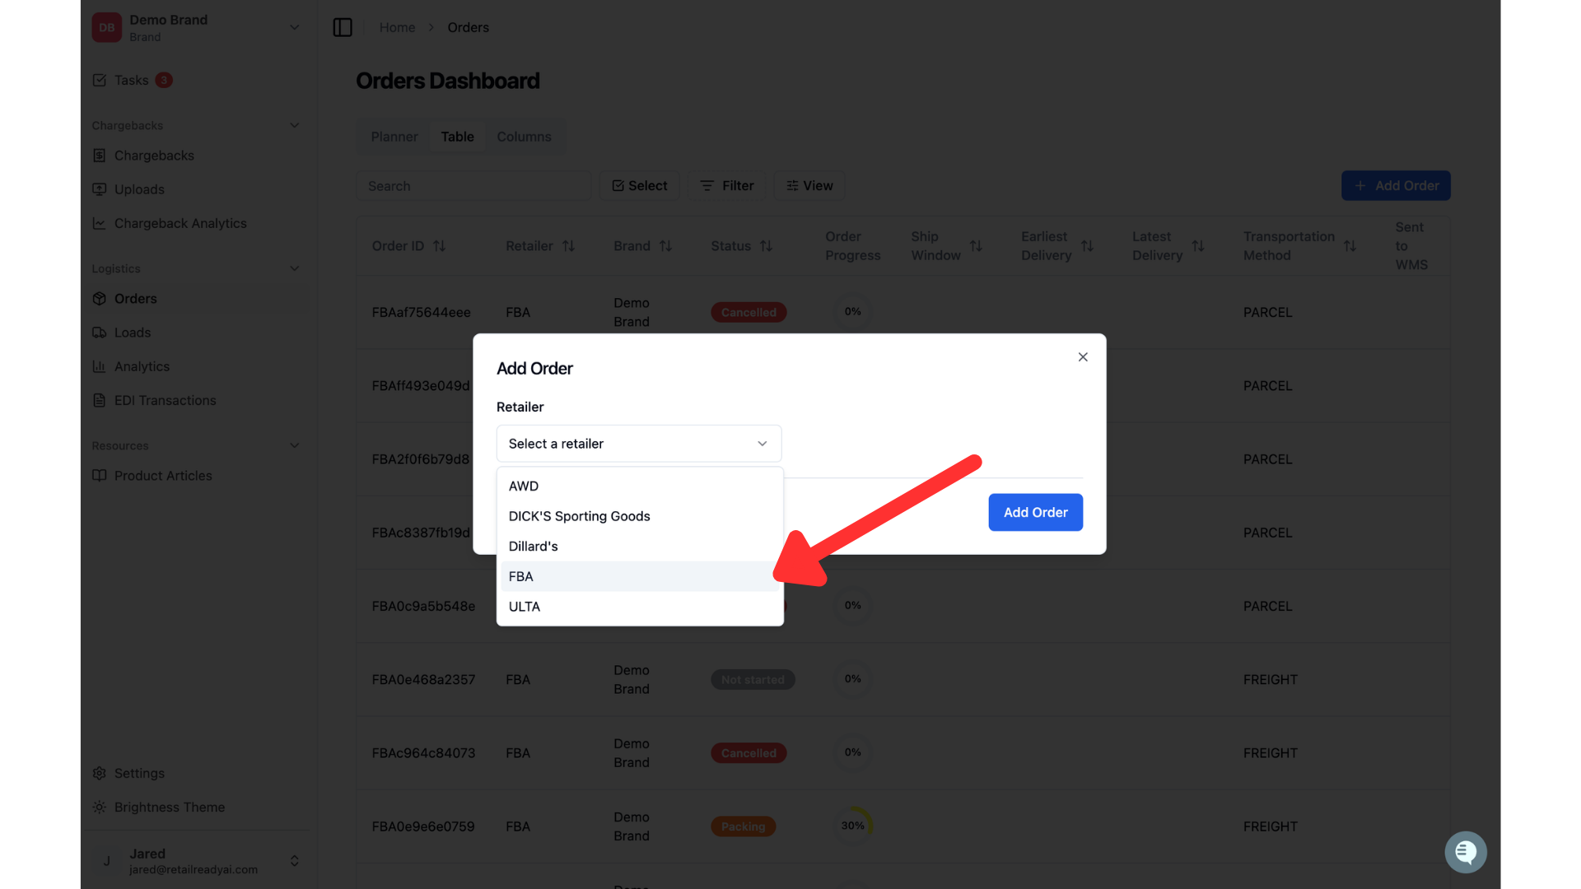Click progress ring for FBAaf75644eee
1581x889 pixels.
853,312
